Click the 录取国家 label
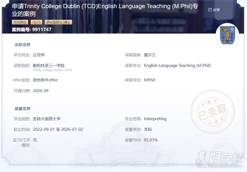 (x=133, y=55)
